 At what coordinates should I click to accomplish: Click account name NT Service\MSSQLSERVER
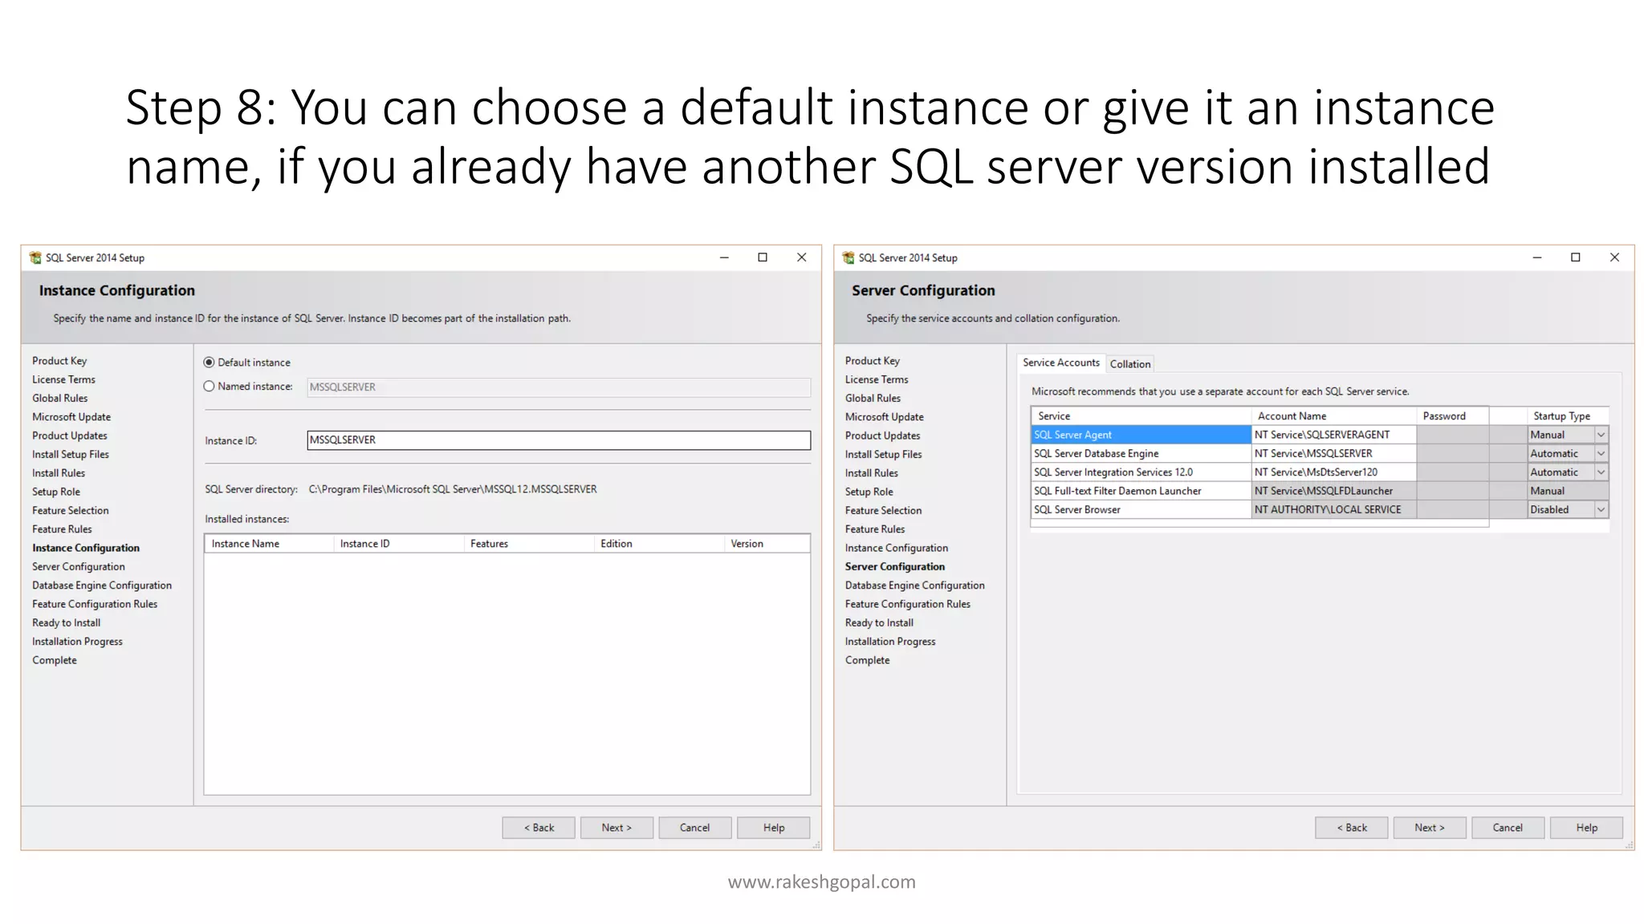point(1334,453)
